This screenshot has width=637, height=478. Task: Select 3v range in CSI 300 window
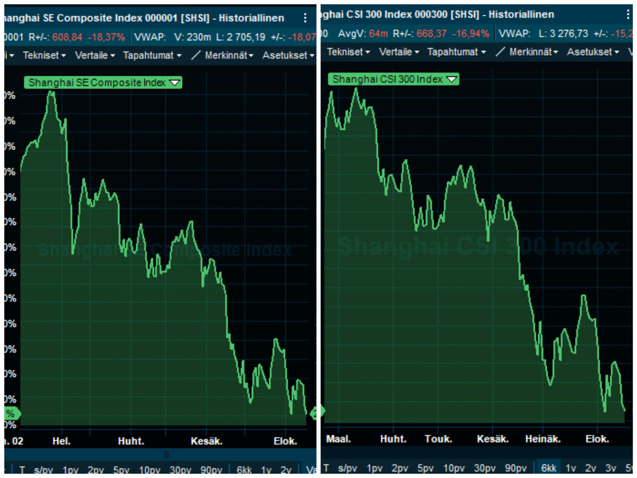(x=610, y=468)
